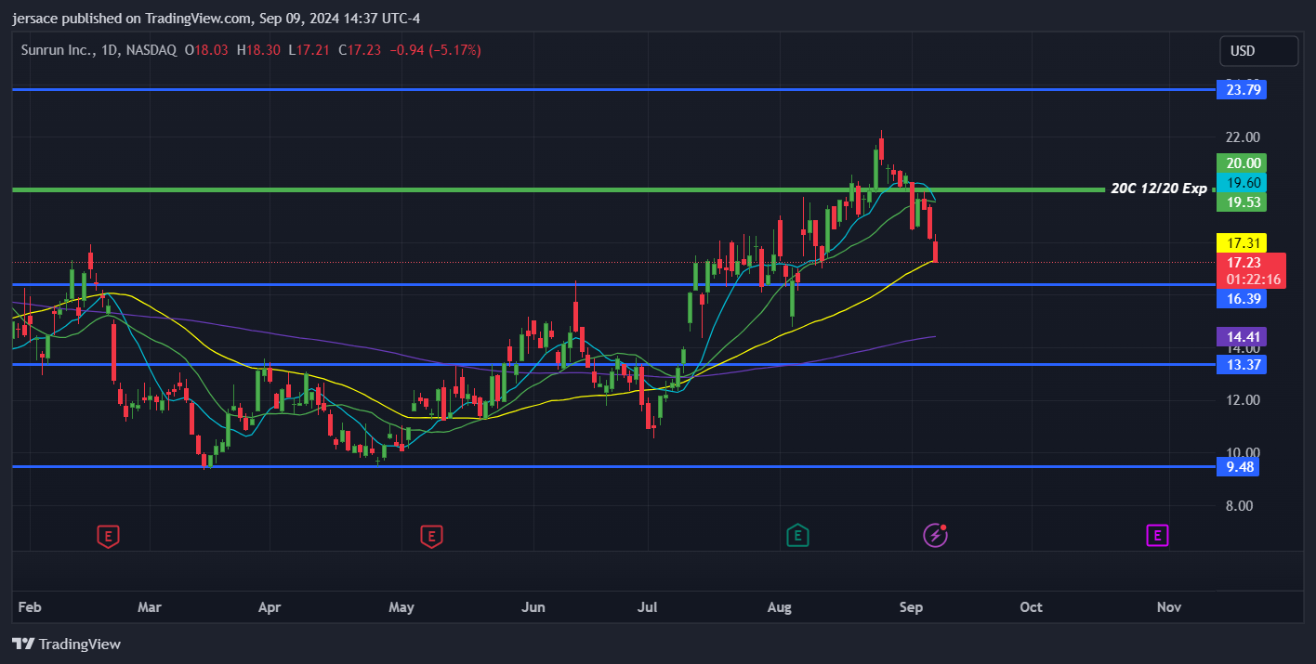
Task: Click the May label on time axis
Action: tap(401, 607)
